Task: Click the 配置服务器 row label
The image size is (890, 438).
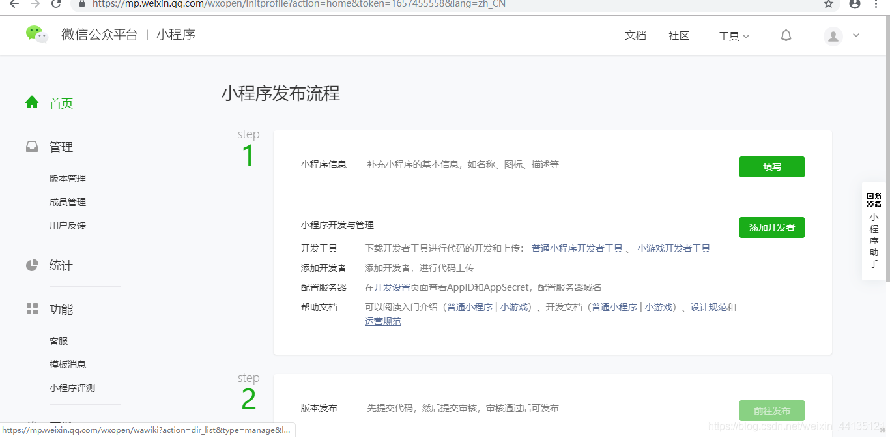Action: [x=324, y=287]
